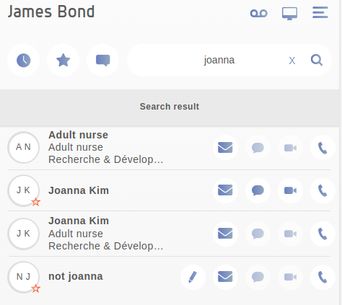The height and width of the screenshot is (305, 342).
Task: Email the second Joanna Kim entry
Action: point(225,234)
